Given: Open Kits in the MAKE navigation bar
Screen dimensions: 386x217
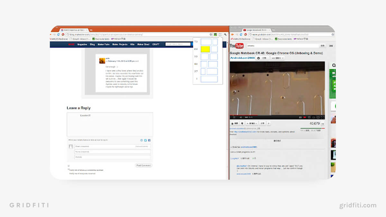Looking at the screenshot, I should 132,44.
